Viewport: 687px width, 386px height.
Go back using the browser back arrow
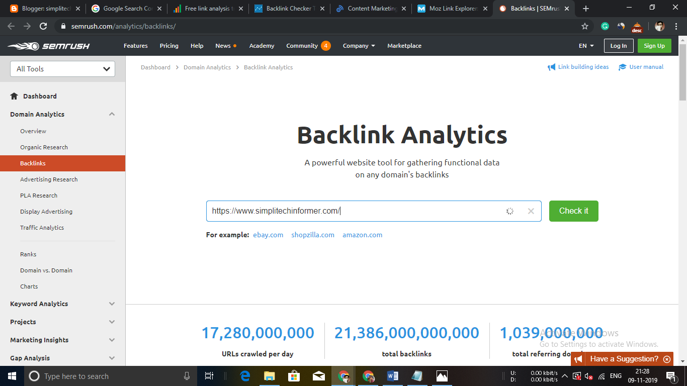11,26
